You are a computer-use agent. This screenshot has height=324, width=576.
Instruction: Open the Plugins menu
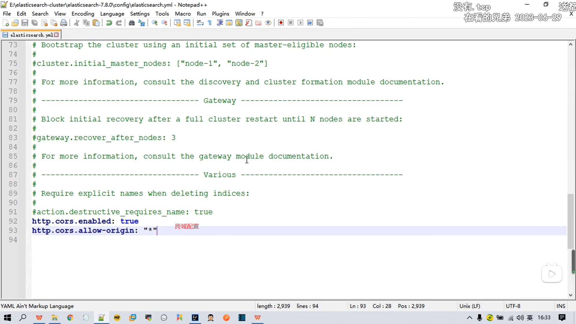coord(220,14)
